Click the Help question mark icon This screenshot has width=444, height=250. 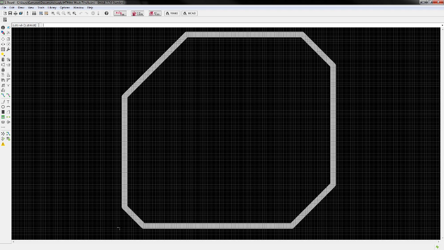coord(107,13)
